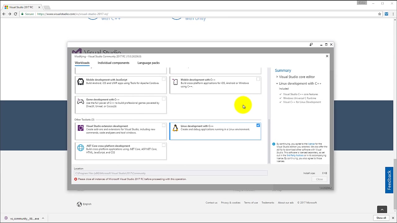Click the scroll-to-top arrow button on the page
397x223 pixels.
tap(382, 210)
